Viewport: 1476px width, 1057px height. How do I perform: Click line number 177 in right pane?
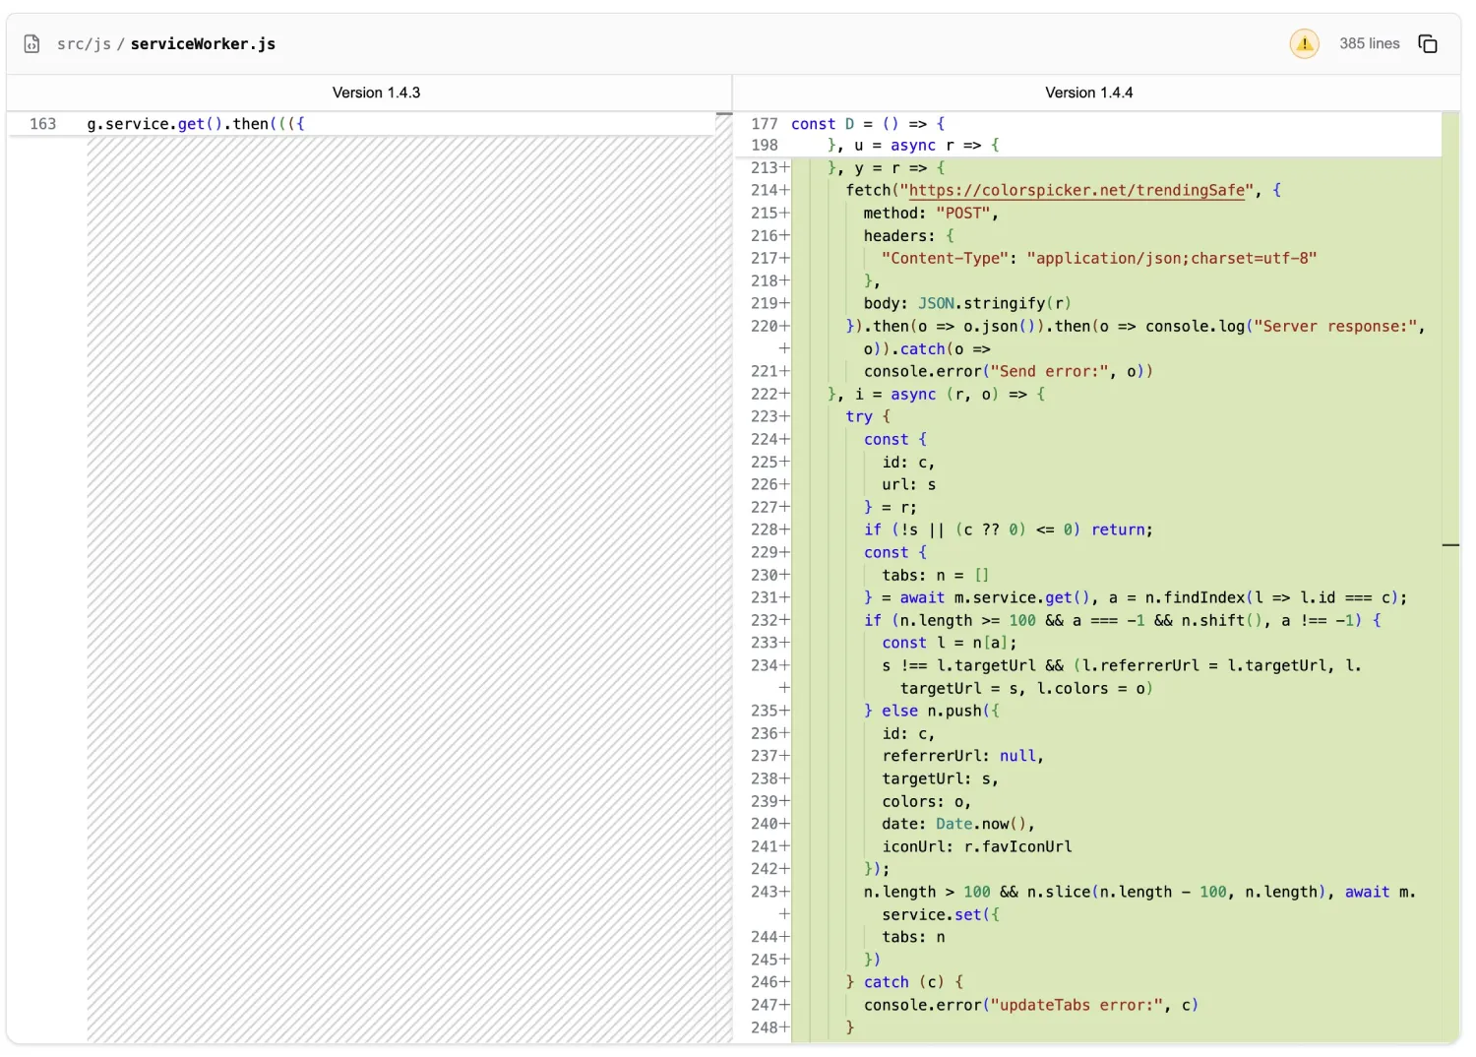point(764,124)
